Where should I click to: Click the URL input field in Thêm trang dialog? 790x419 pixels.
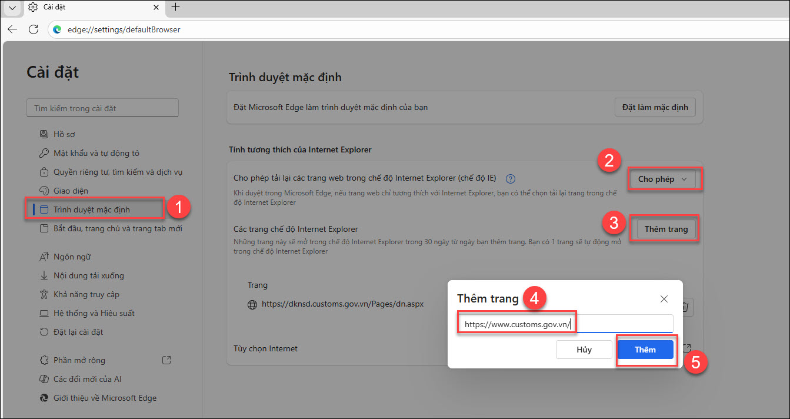tap(565, 324)
